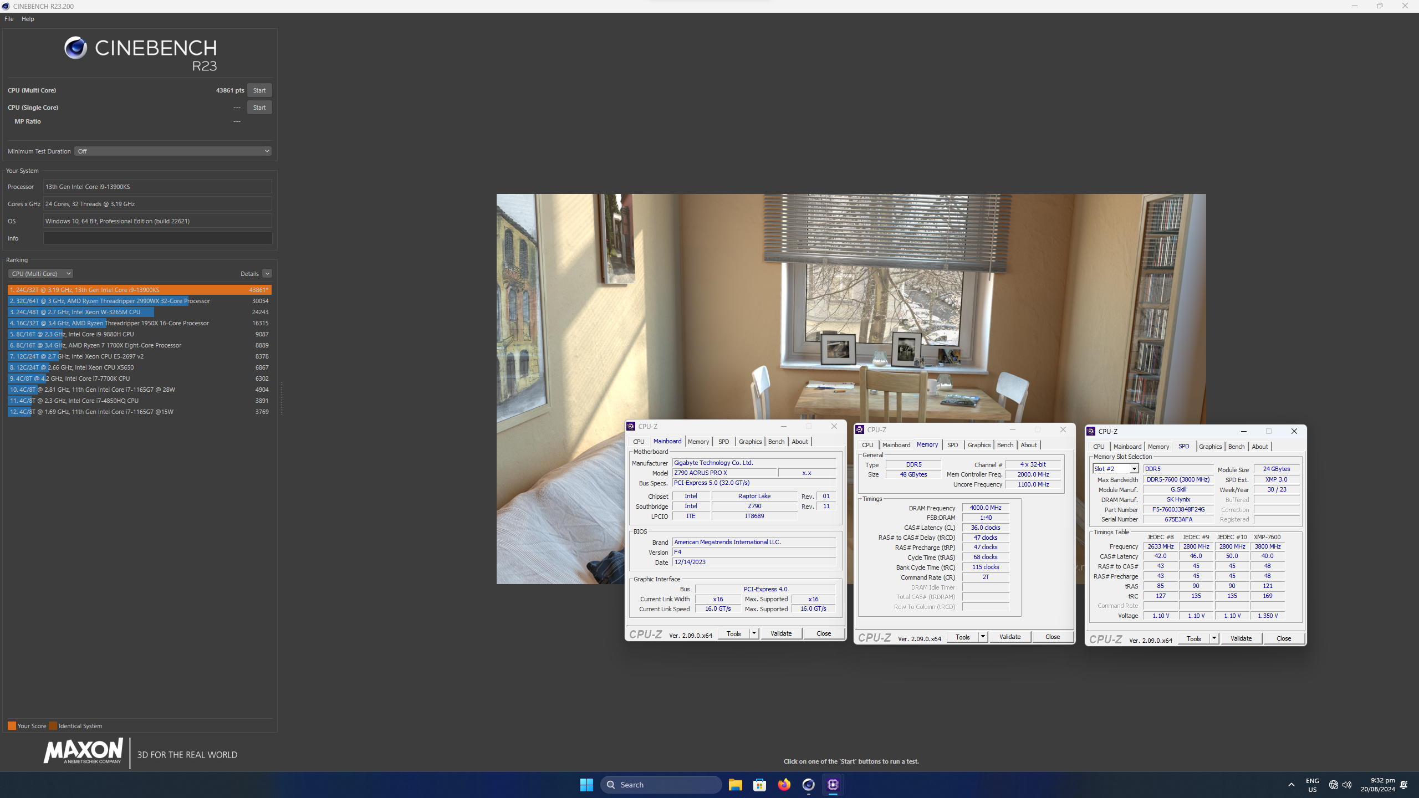
Task: Select Threadripper 2990WX ranking row
Action: tap(139, 301)
